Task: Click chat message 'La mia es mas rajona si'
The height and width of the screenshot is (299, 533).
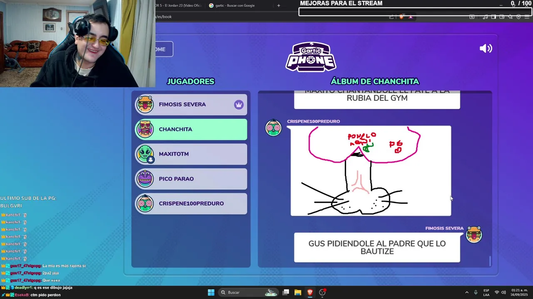Action: point(64,266)
